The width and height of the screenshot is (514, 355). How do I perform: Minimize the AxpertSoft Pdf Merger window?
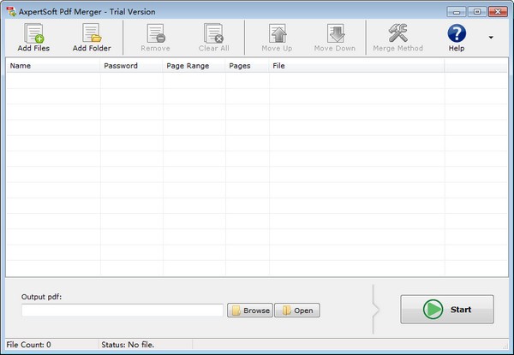click(x=456, y=12)
